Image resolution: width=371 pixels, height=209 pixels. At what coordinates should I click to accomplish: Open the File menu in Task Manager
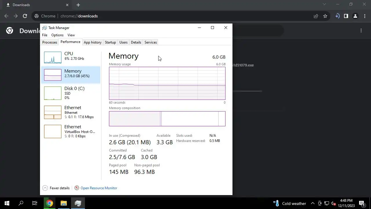[x=45, y=35]
